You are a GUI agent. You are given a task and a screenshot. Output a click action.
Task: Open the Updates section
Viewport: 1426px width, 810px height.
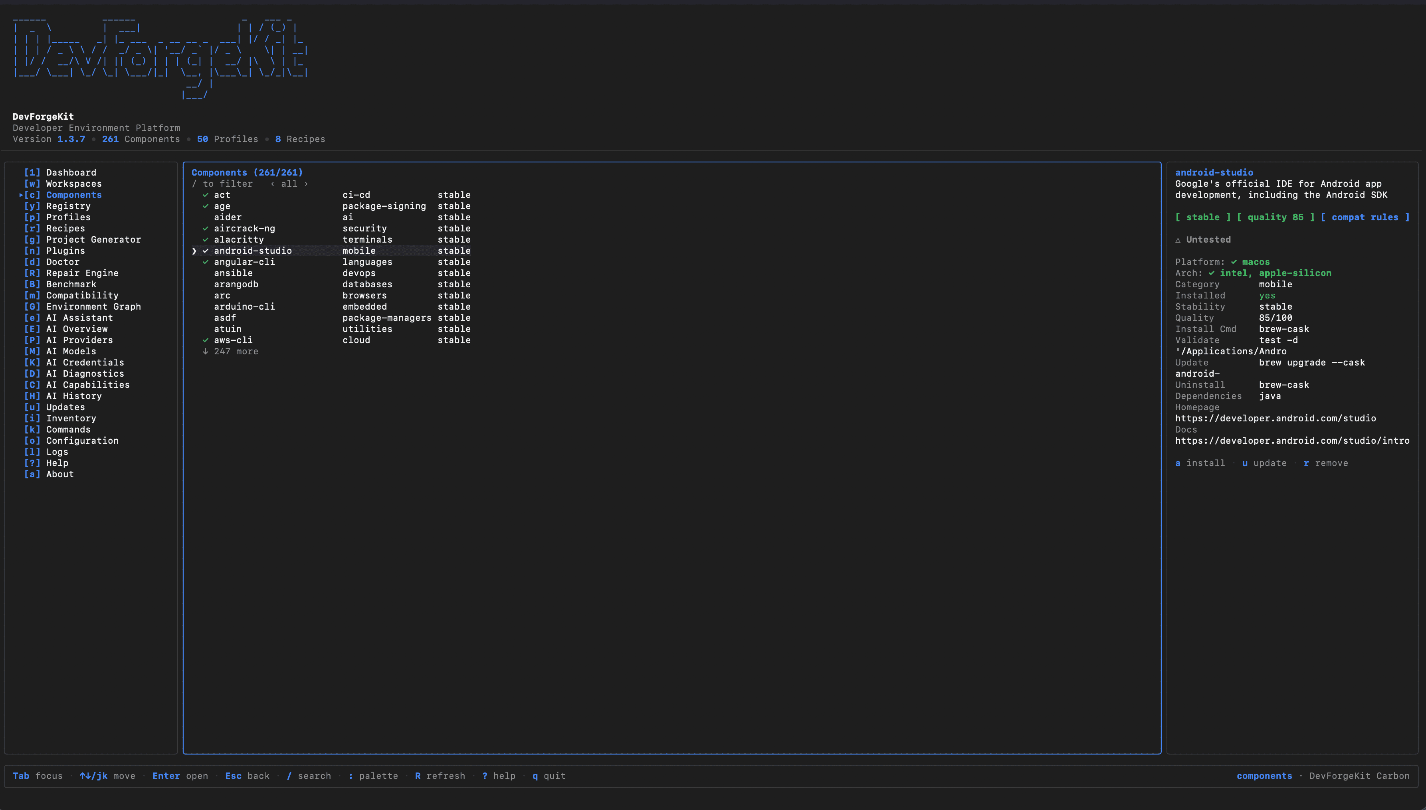[x=55, y=407]
